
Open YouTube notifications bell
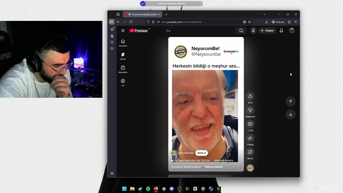click(281, 31)
